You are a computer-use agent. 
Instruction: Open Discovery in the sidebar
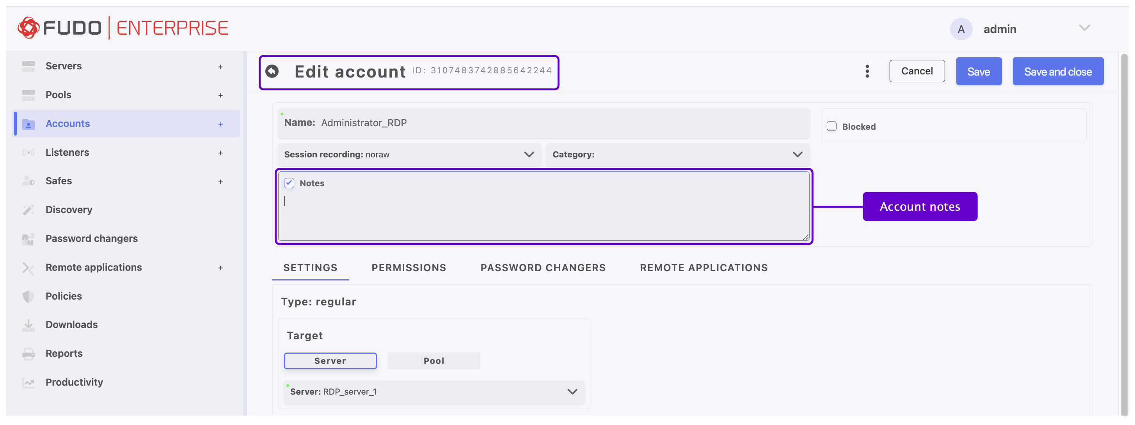click(126, 210)
